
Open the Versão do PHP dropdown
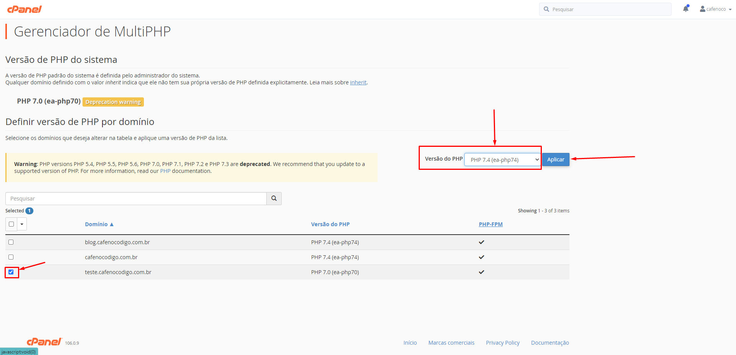coord(503,160)
